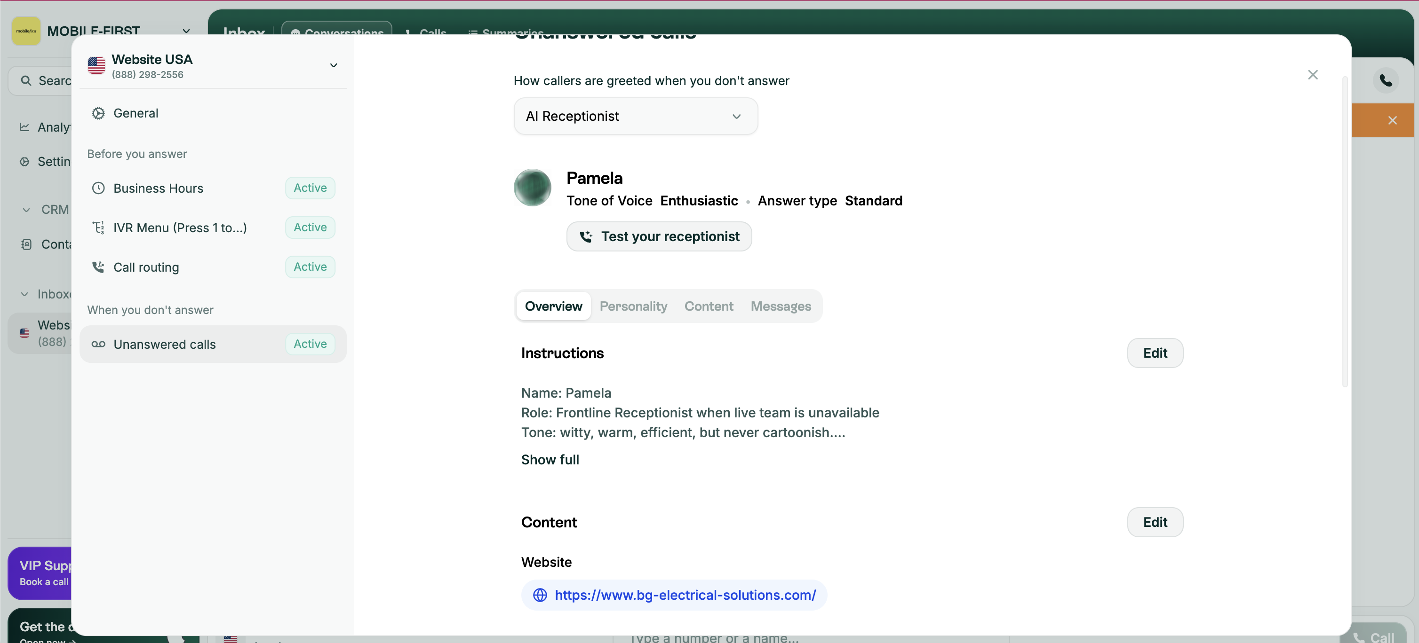Switch to the Personality tab
Viewport: 1419px width, 643px height.
[633, 306]
